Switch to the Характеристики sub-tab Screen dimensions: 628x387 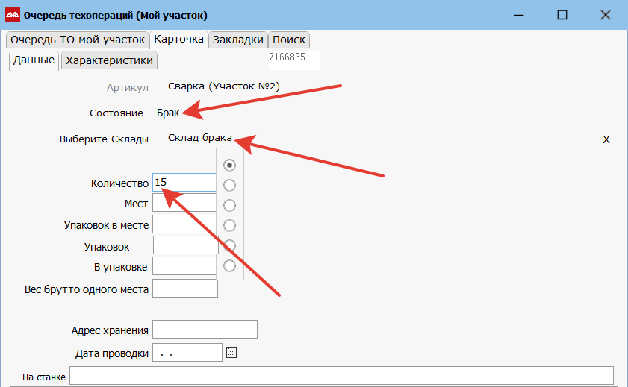[x=109, y=60]
